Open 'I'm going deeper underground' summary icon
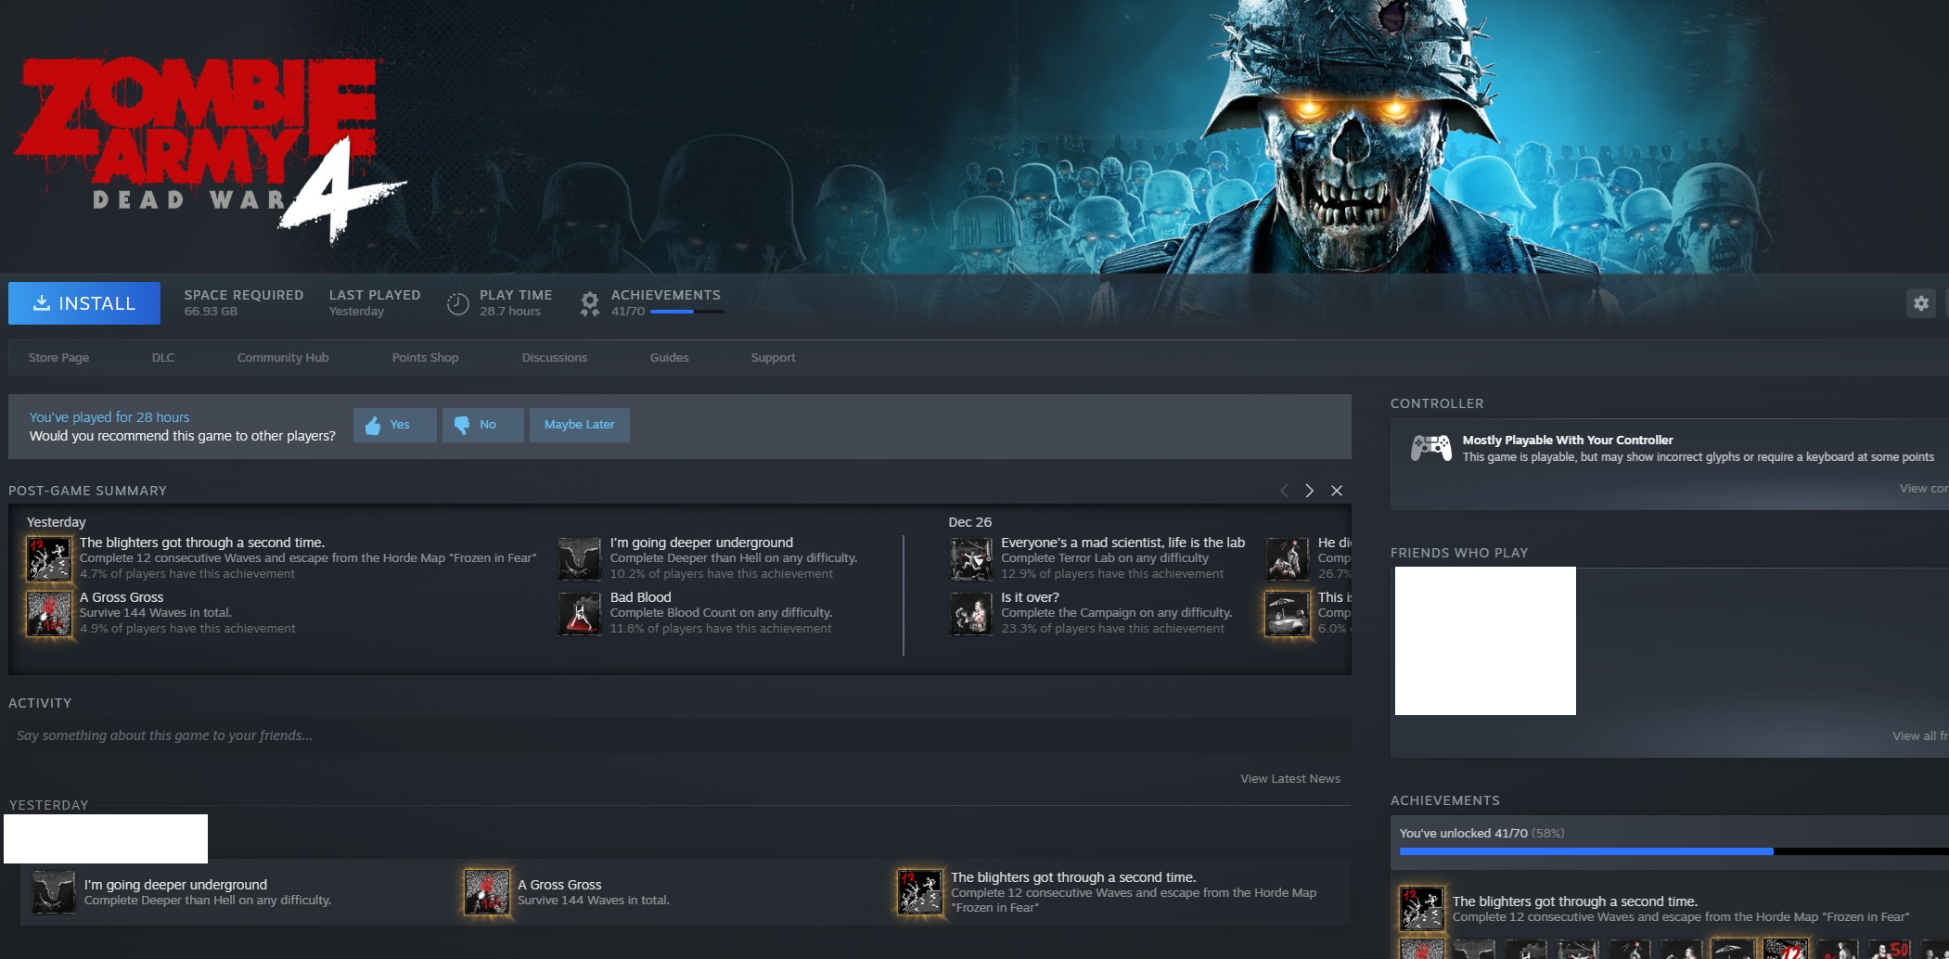This screenshot has height=959, width=1949. click(x=580, y=558)
